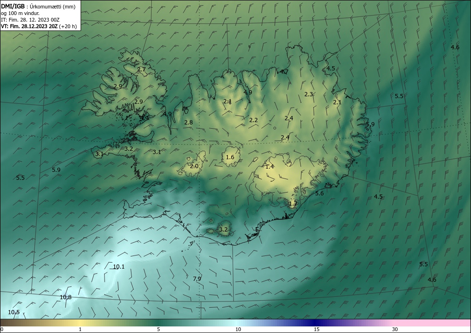Click the 1.6 value on the small central glacier
This screenshot has height=333, width=471.
[230, 157]
